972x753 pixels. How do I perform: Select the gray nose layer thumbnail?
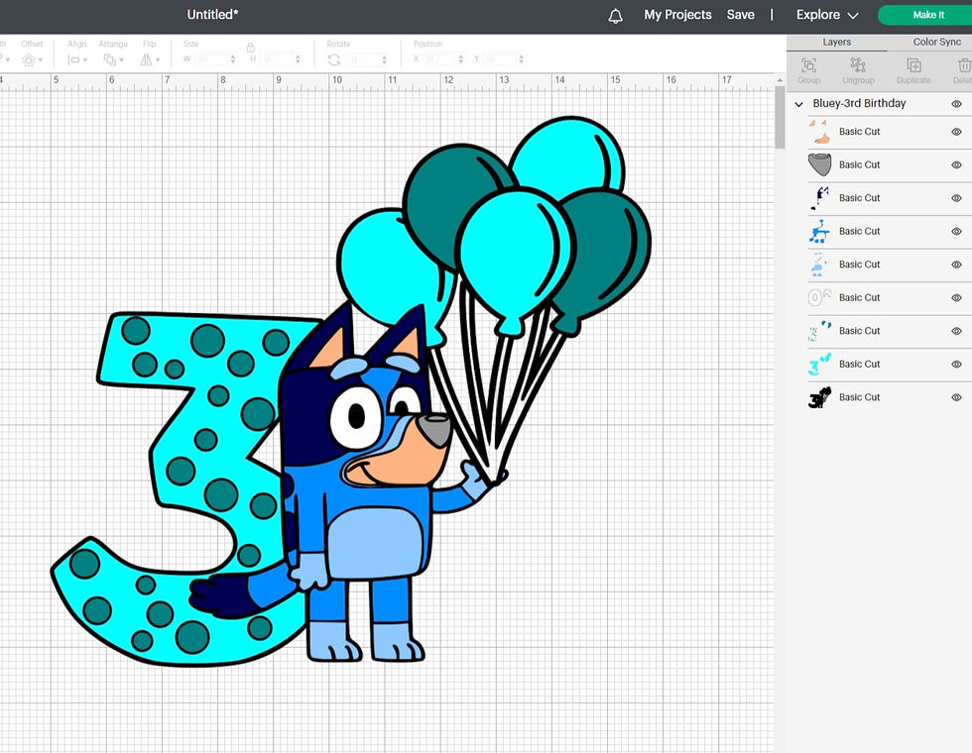[819, 164]
